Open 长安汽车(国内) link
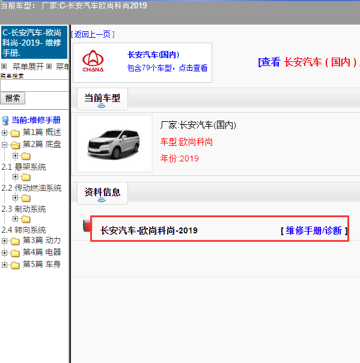 pos(153,55)
